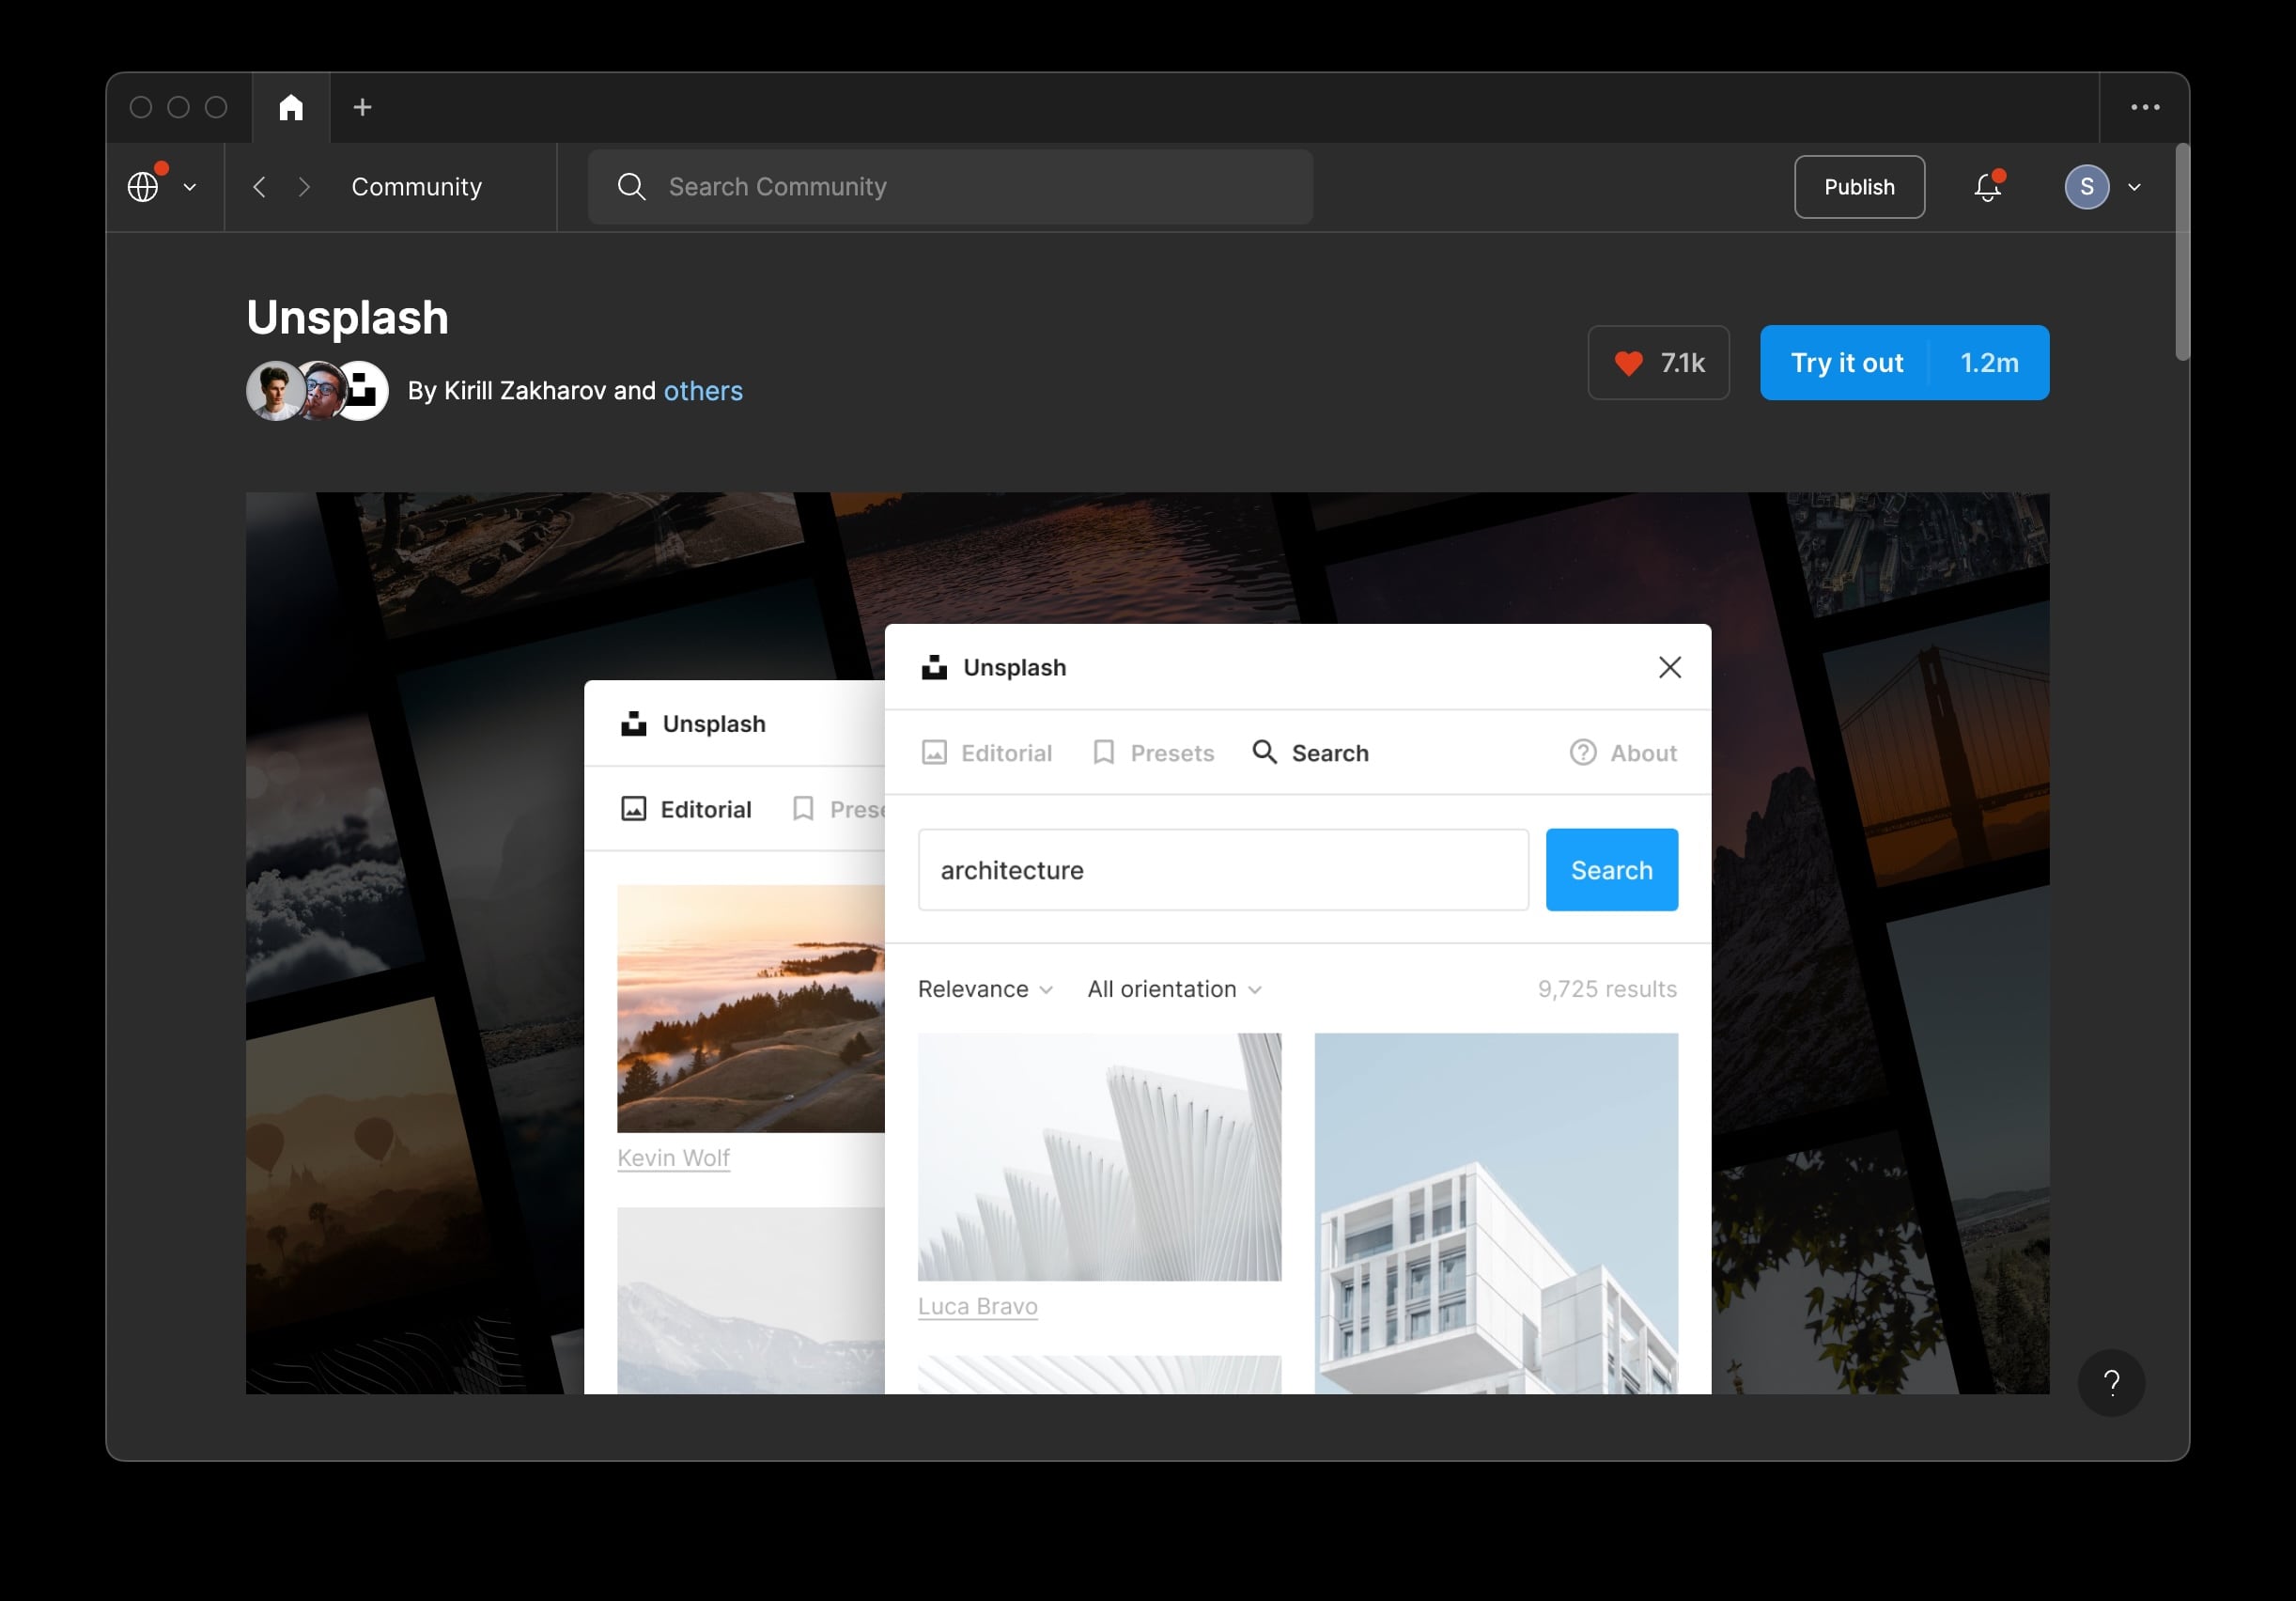The width and height of the screenshot is (2296, 1601).
Task: Expand the globe workspace dropdown chevron
Action: [190, 187]
